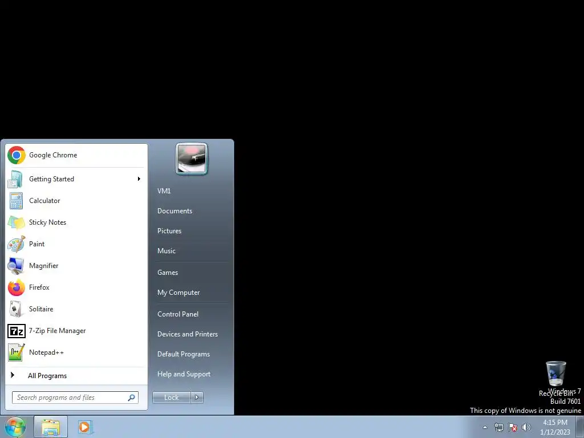This screenshot has height=438, width=584.
Task: Open Devices and Printers
Action: (188, 334)
